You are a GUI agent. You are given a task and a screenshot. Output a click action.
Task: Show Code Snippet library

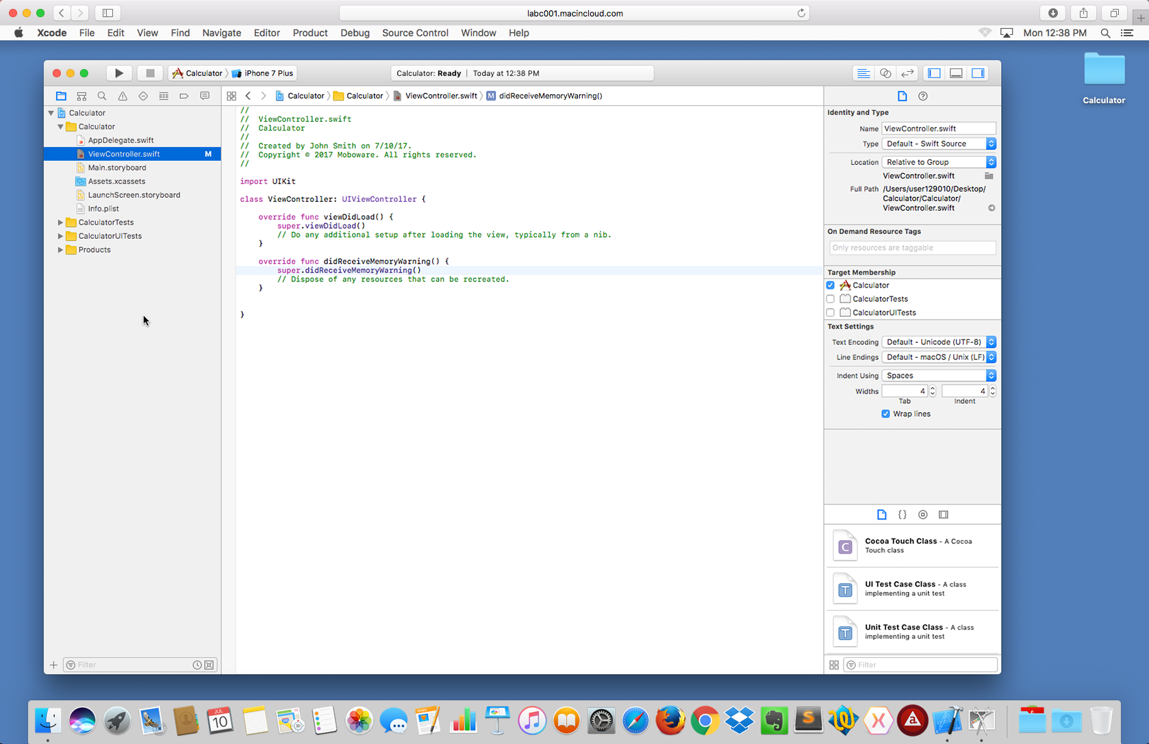[902, 515]
